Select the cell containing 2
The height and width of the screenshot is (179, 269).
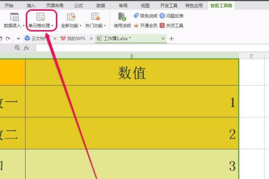132,133
